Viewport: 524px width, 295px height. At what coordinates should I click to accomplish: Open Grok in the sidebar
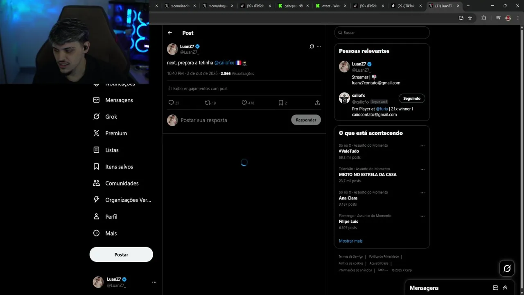click(x=105, y=117)
